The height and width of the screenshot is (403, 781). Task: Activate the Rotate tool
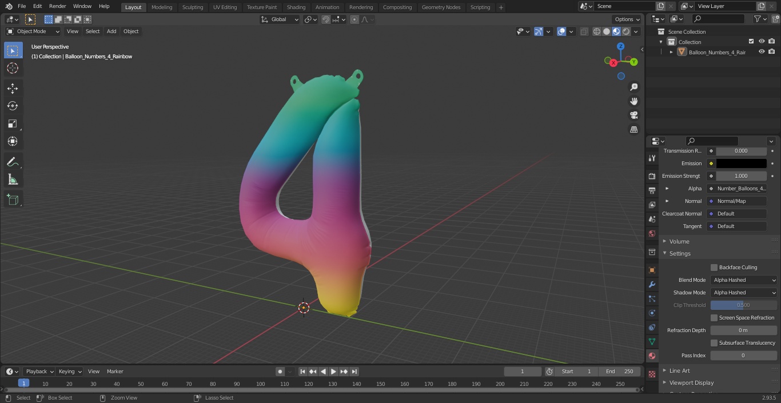tap(13, 106)
